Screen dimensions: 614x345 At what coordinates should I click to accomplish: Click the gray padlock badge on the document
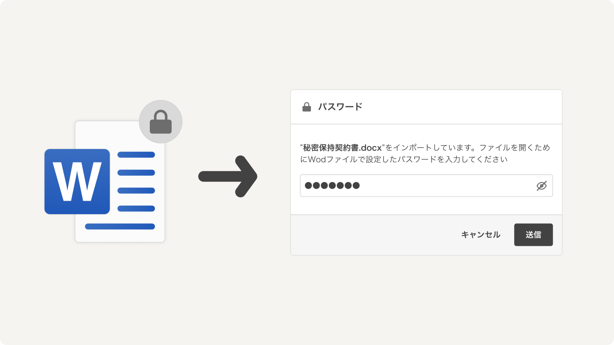(161, 122)
